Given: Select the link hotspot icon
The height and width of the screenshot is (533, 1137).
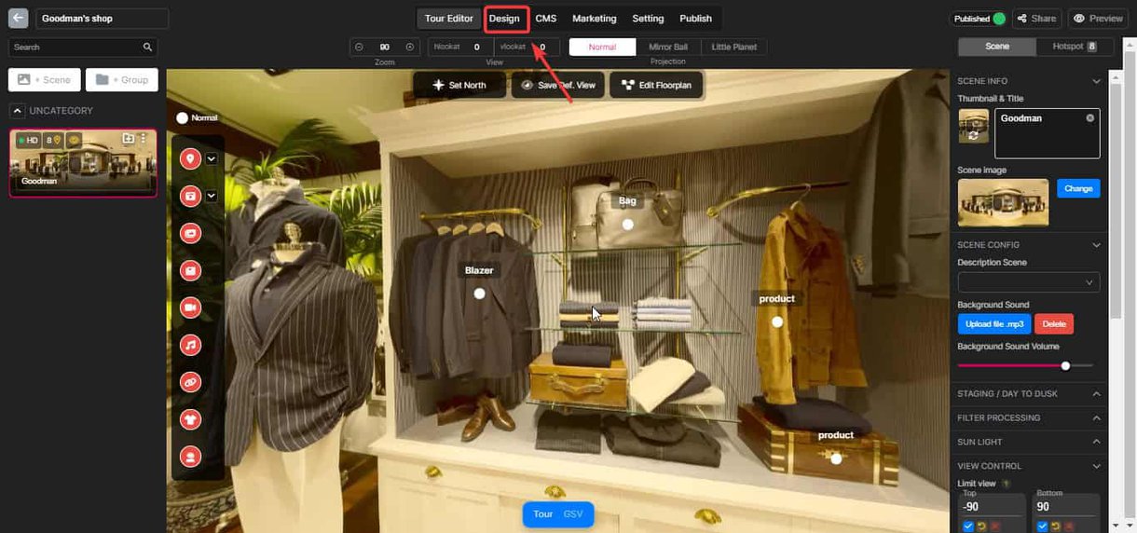Looking at the screenshot, I should [x=191, y=382].
